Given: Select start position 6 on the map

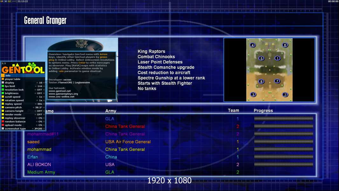Looking at the screenshot, I should pos(285,45).
